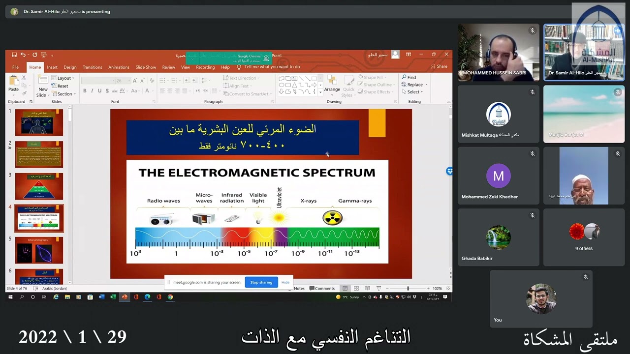
Task: Switch to the Transitions tab
Action: (x=92, y=67)
